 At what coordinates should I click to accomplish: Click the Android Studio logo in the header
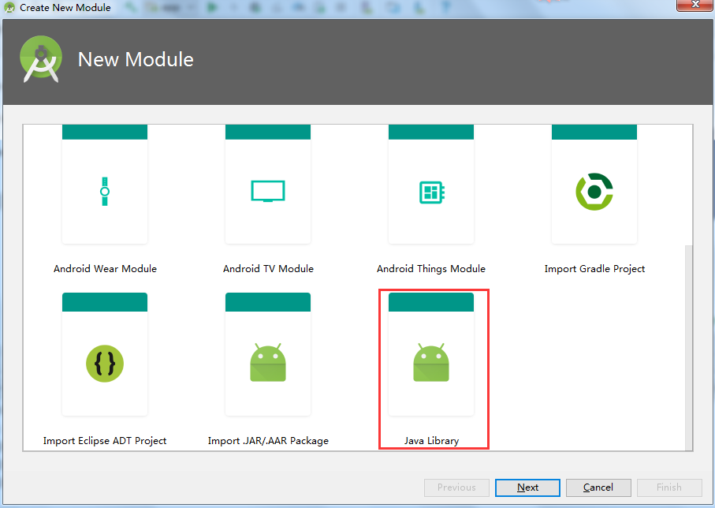(41, 59)
